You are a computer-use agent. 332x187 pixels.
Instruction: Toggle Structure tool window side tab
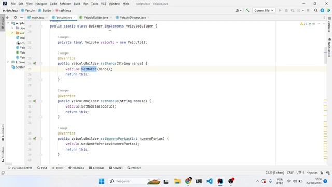(x=3, y=154)
